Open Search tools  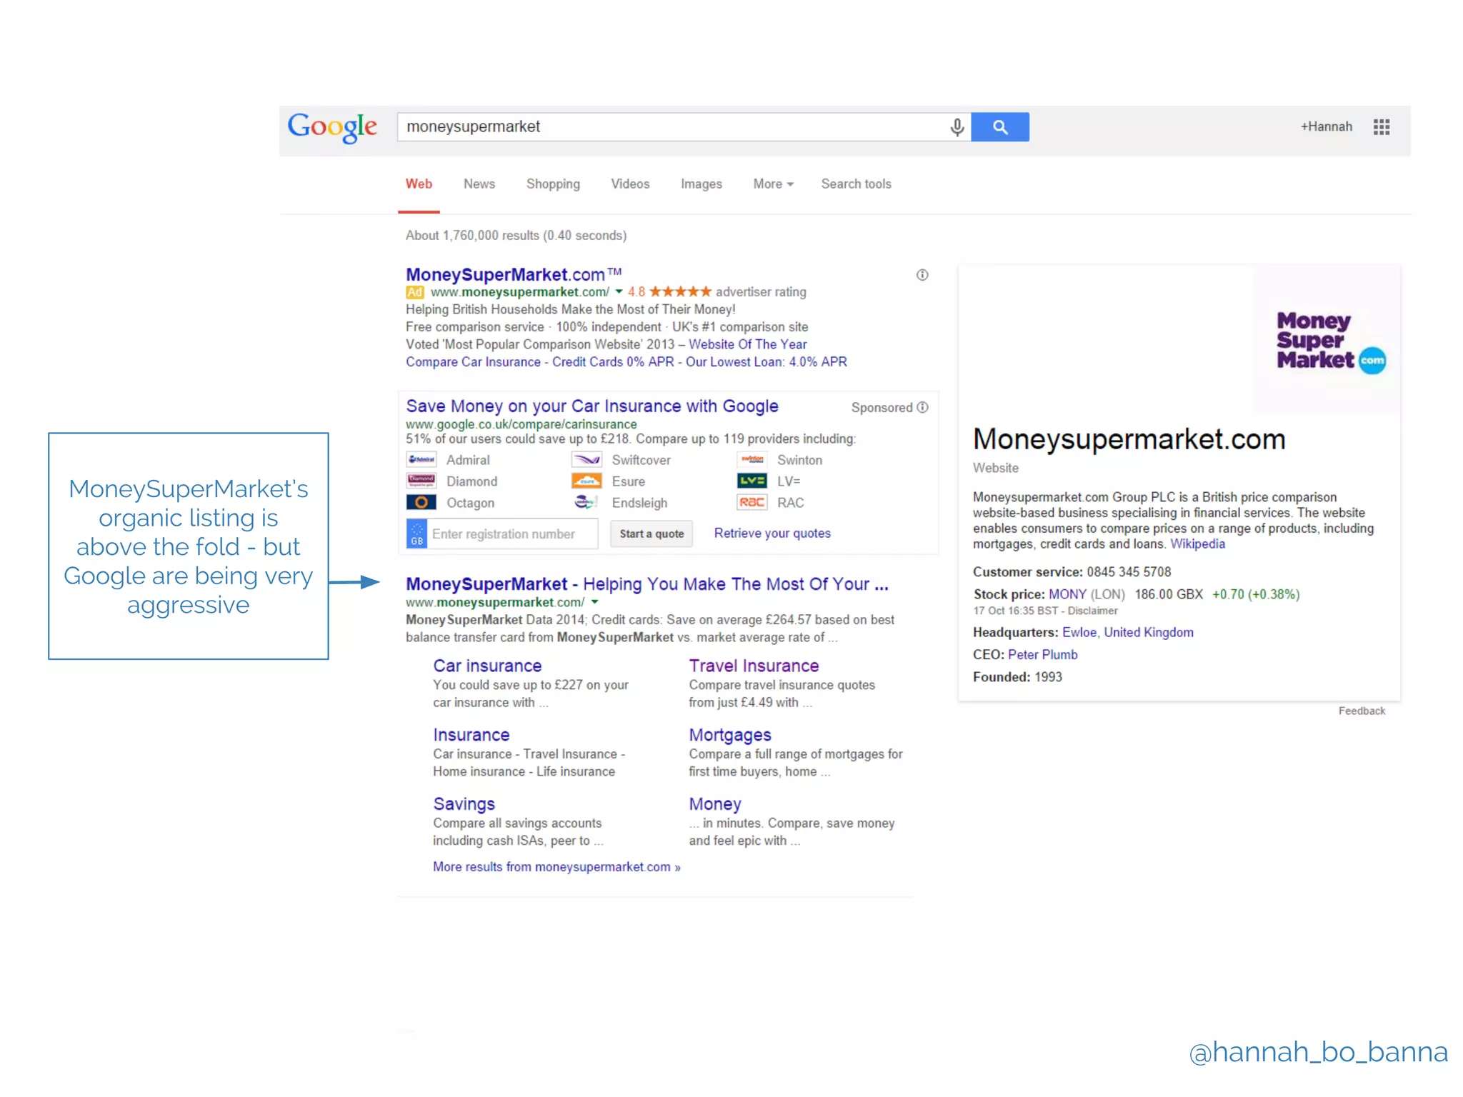pyautogui.click(x=856, y=184)
